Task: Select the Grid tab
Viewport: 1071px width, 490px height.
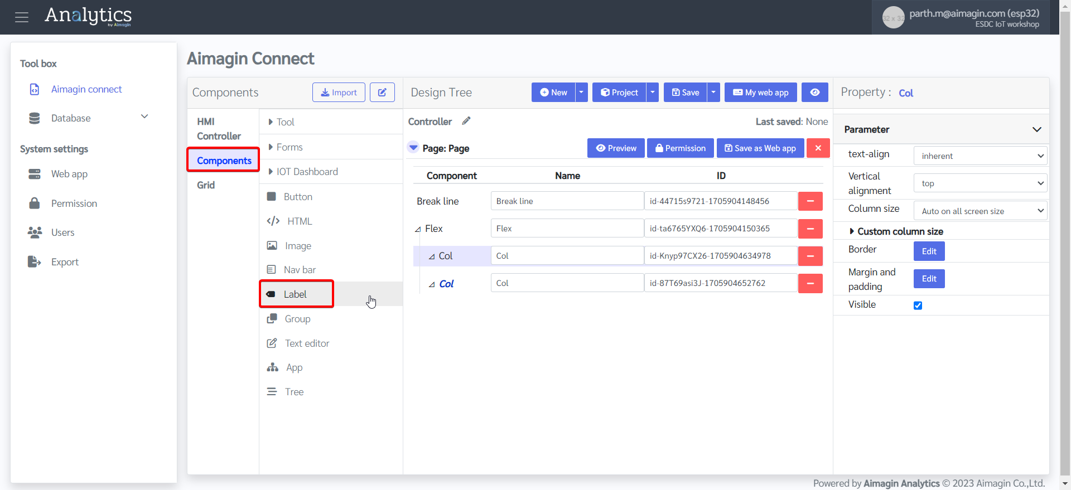Action: 206,185
